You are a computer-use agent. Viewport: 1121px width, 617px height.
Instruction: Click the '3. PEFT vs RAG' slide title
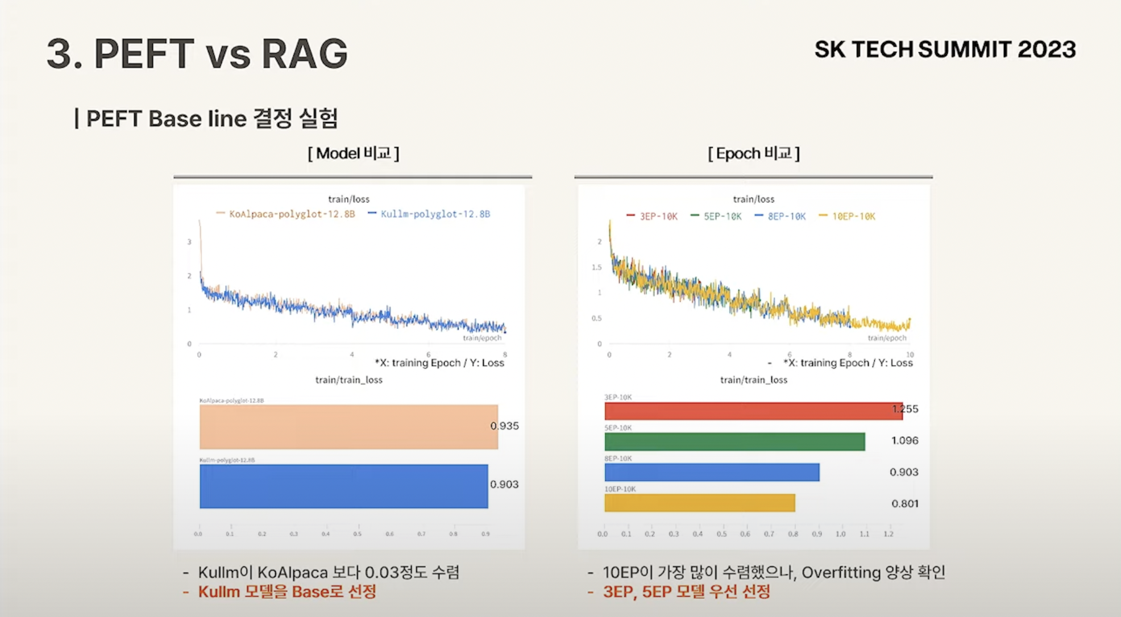[197, 54]
